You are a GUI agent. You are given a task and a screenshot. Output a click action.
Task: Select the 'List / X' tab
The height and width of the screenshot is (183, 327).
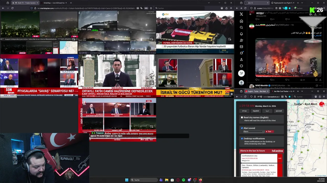coord(257,3)
